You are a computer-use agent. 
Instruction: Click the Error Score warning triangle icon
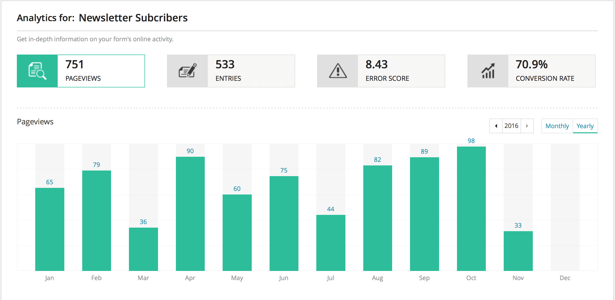pyautogui.click(x=337, y=71)
